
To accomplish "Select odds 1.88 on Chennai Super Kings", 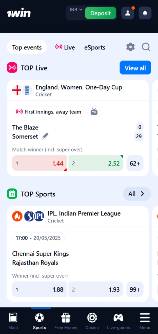I will pos(39,289).
